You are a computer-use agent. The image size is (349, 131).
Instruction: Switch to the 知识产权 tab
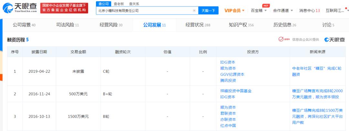[x=241, y=25]
